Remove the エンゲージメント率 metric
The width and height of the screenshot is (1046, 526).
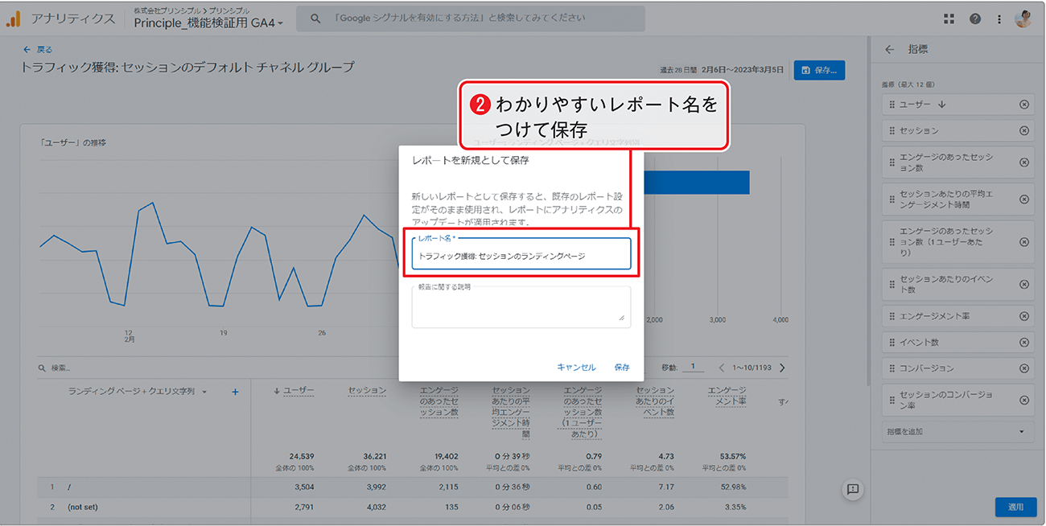(x=1023, y=316)
